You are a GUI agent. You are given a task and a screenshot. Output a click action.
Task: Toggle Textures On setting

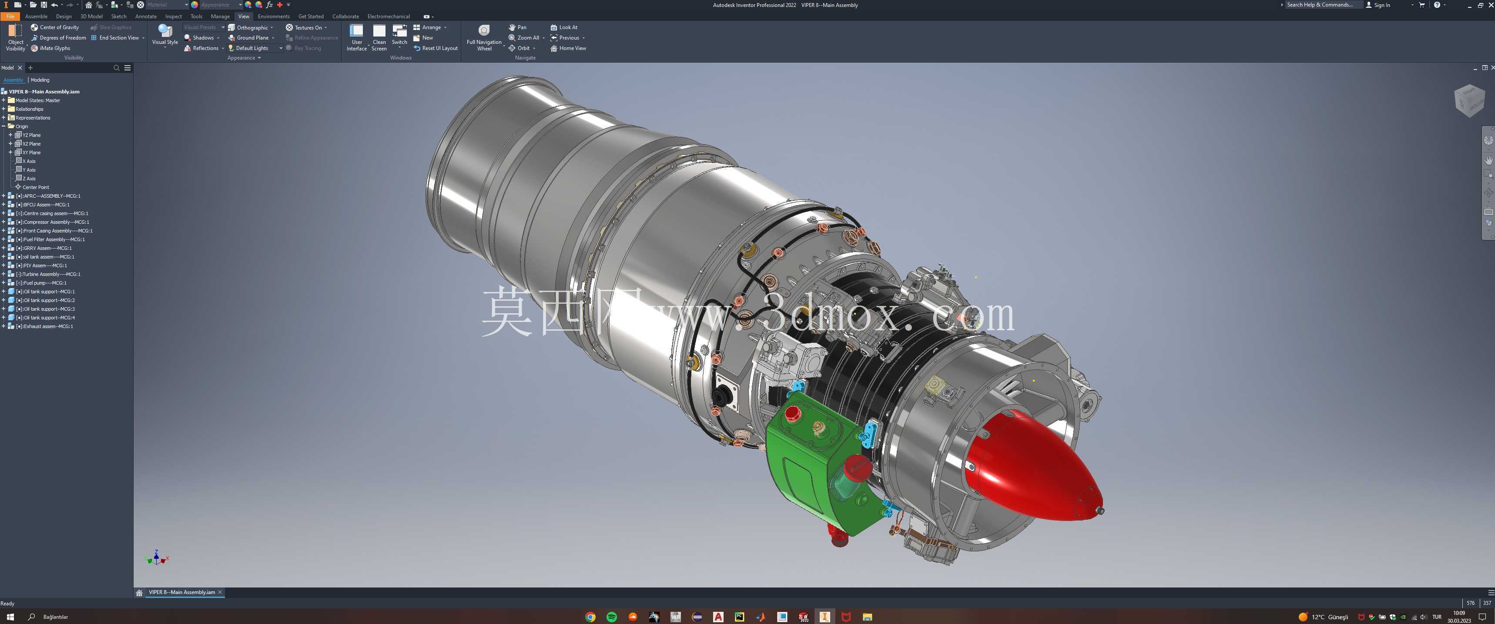pos(304,27)
